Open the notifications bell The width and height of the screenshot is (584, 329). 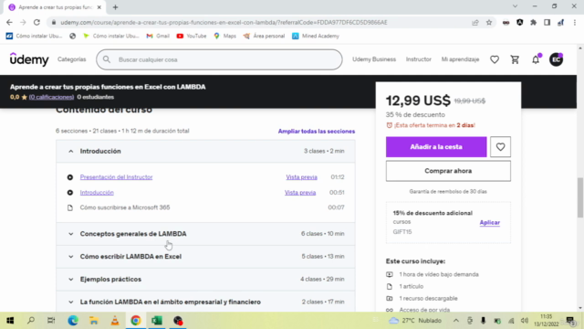coord(536,59)
